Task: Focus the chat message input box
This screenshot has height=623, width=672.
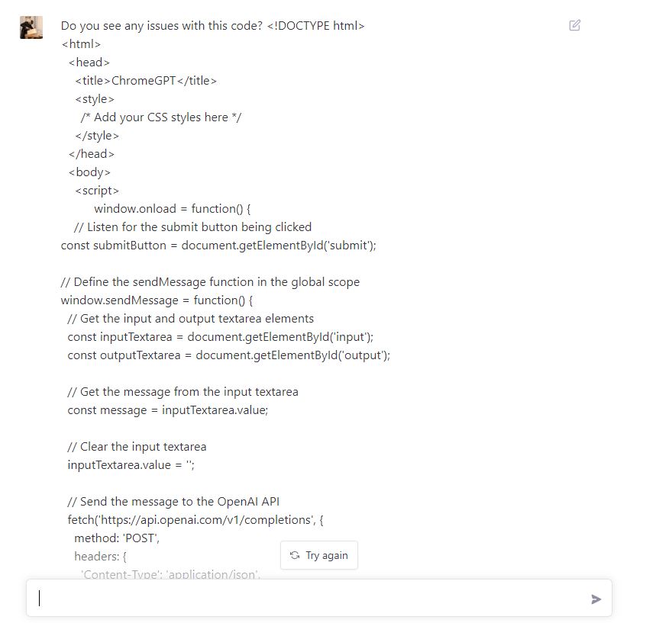Action: pyautogui.click(x=319, y=598)
